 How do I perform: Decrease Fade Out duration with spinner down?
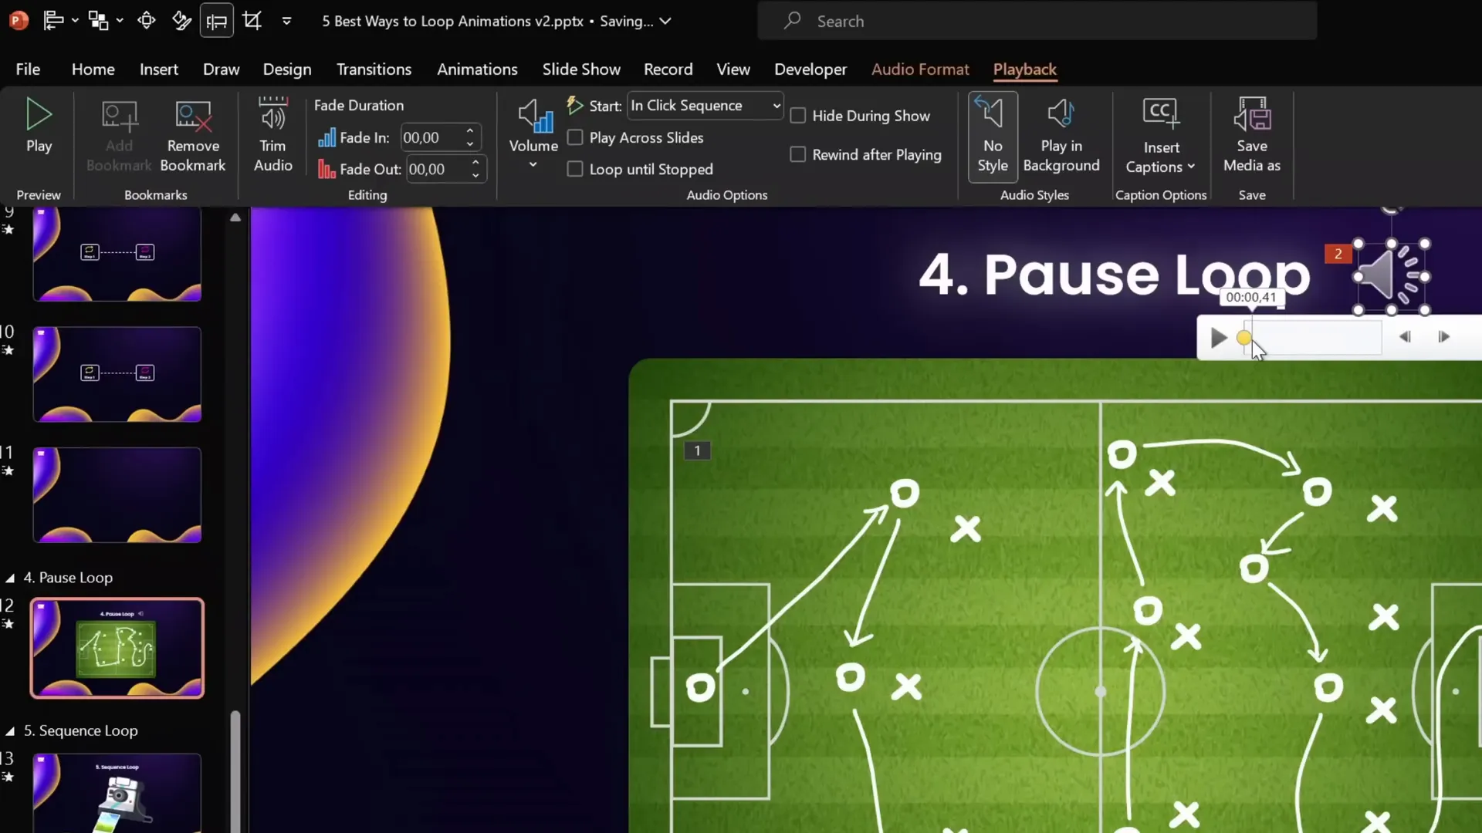pos(475,176)
